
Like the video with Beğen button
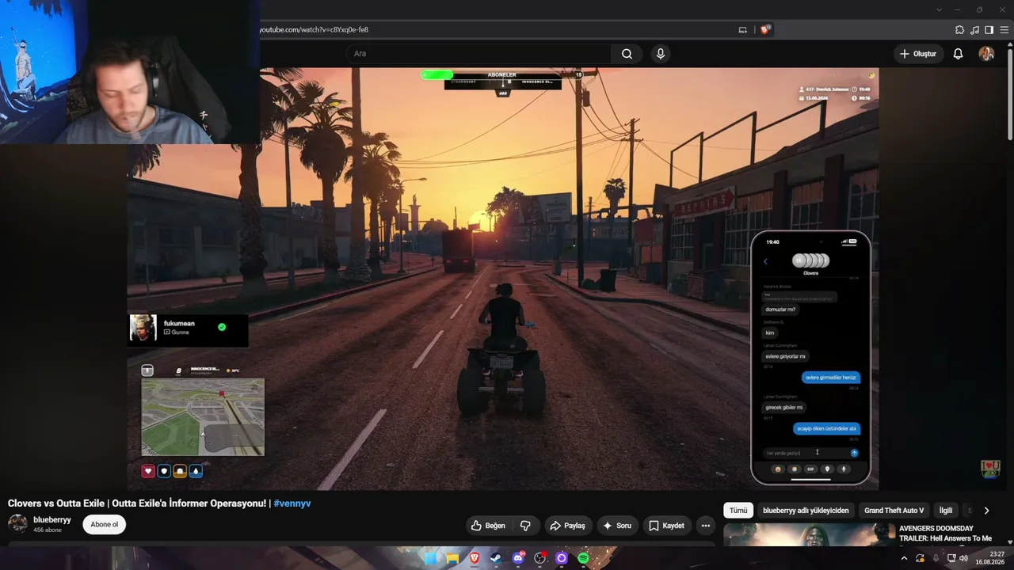point(488,526)
